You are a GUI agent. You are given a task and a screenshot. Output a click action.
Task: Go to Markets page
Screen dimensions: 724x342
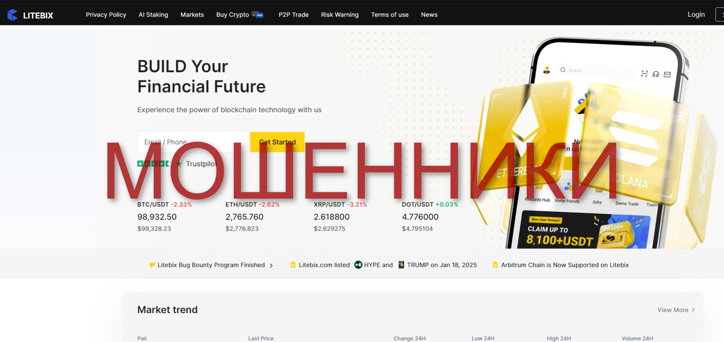[x=192, y=14]
